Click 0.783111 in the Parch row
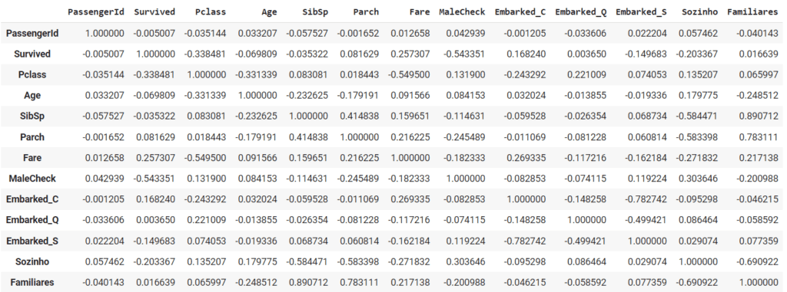 (x=759, y=137)
